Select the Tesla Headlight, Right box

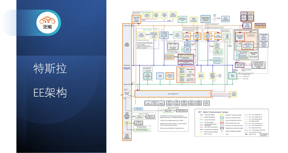click(156, 15)
